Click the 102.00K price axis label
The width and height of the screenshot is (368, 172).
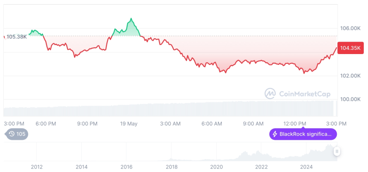(350, 75)
